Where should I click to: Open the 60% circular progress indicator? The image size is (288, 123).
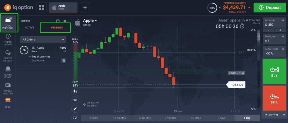point(212,8)
